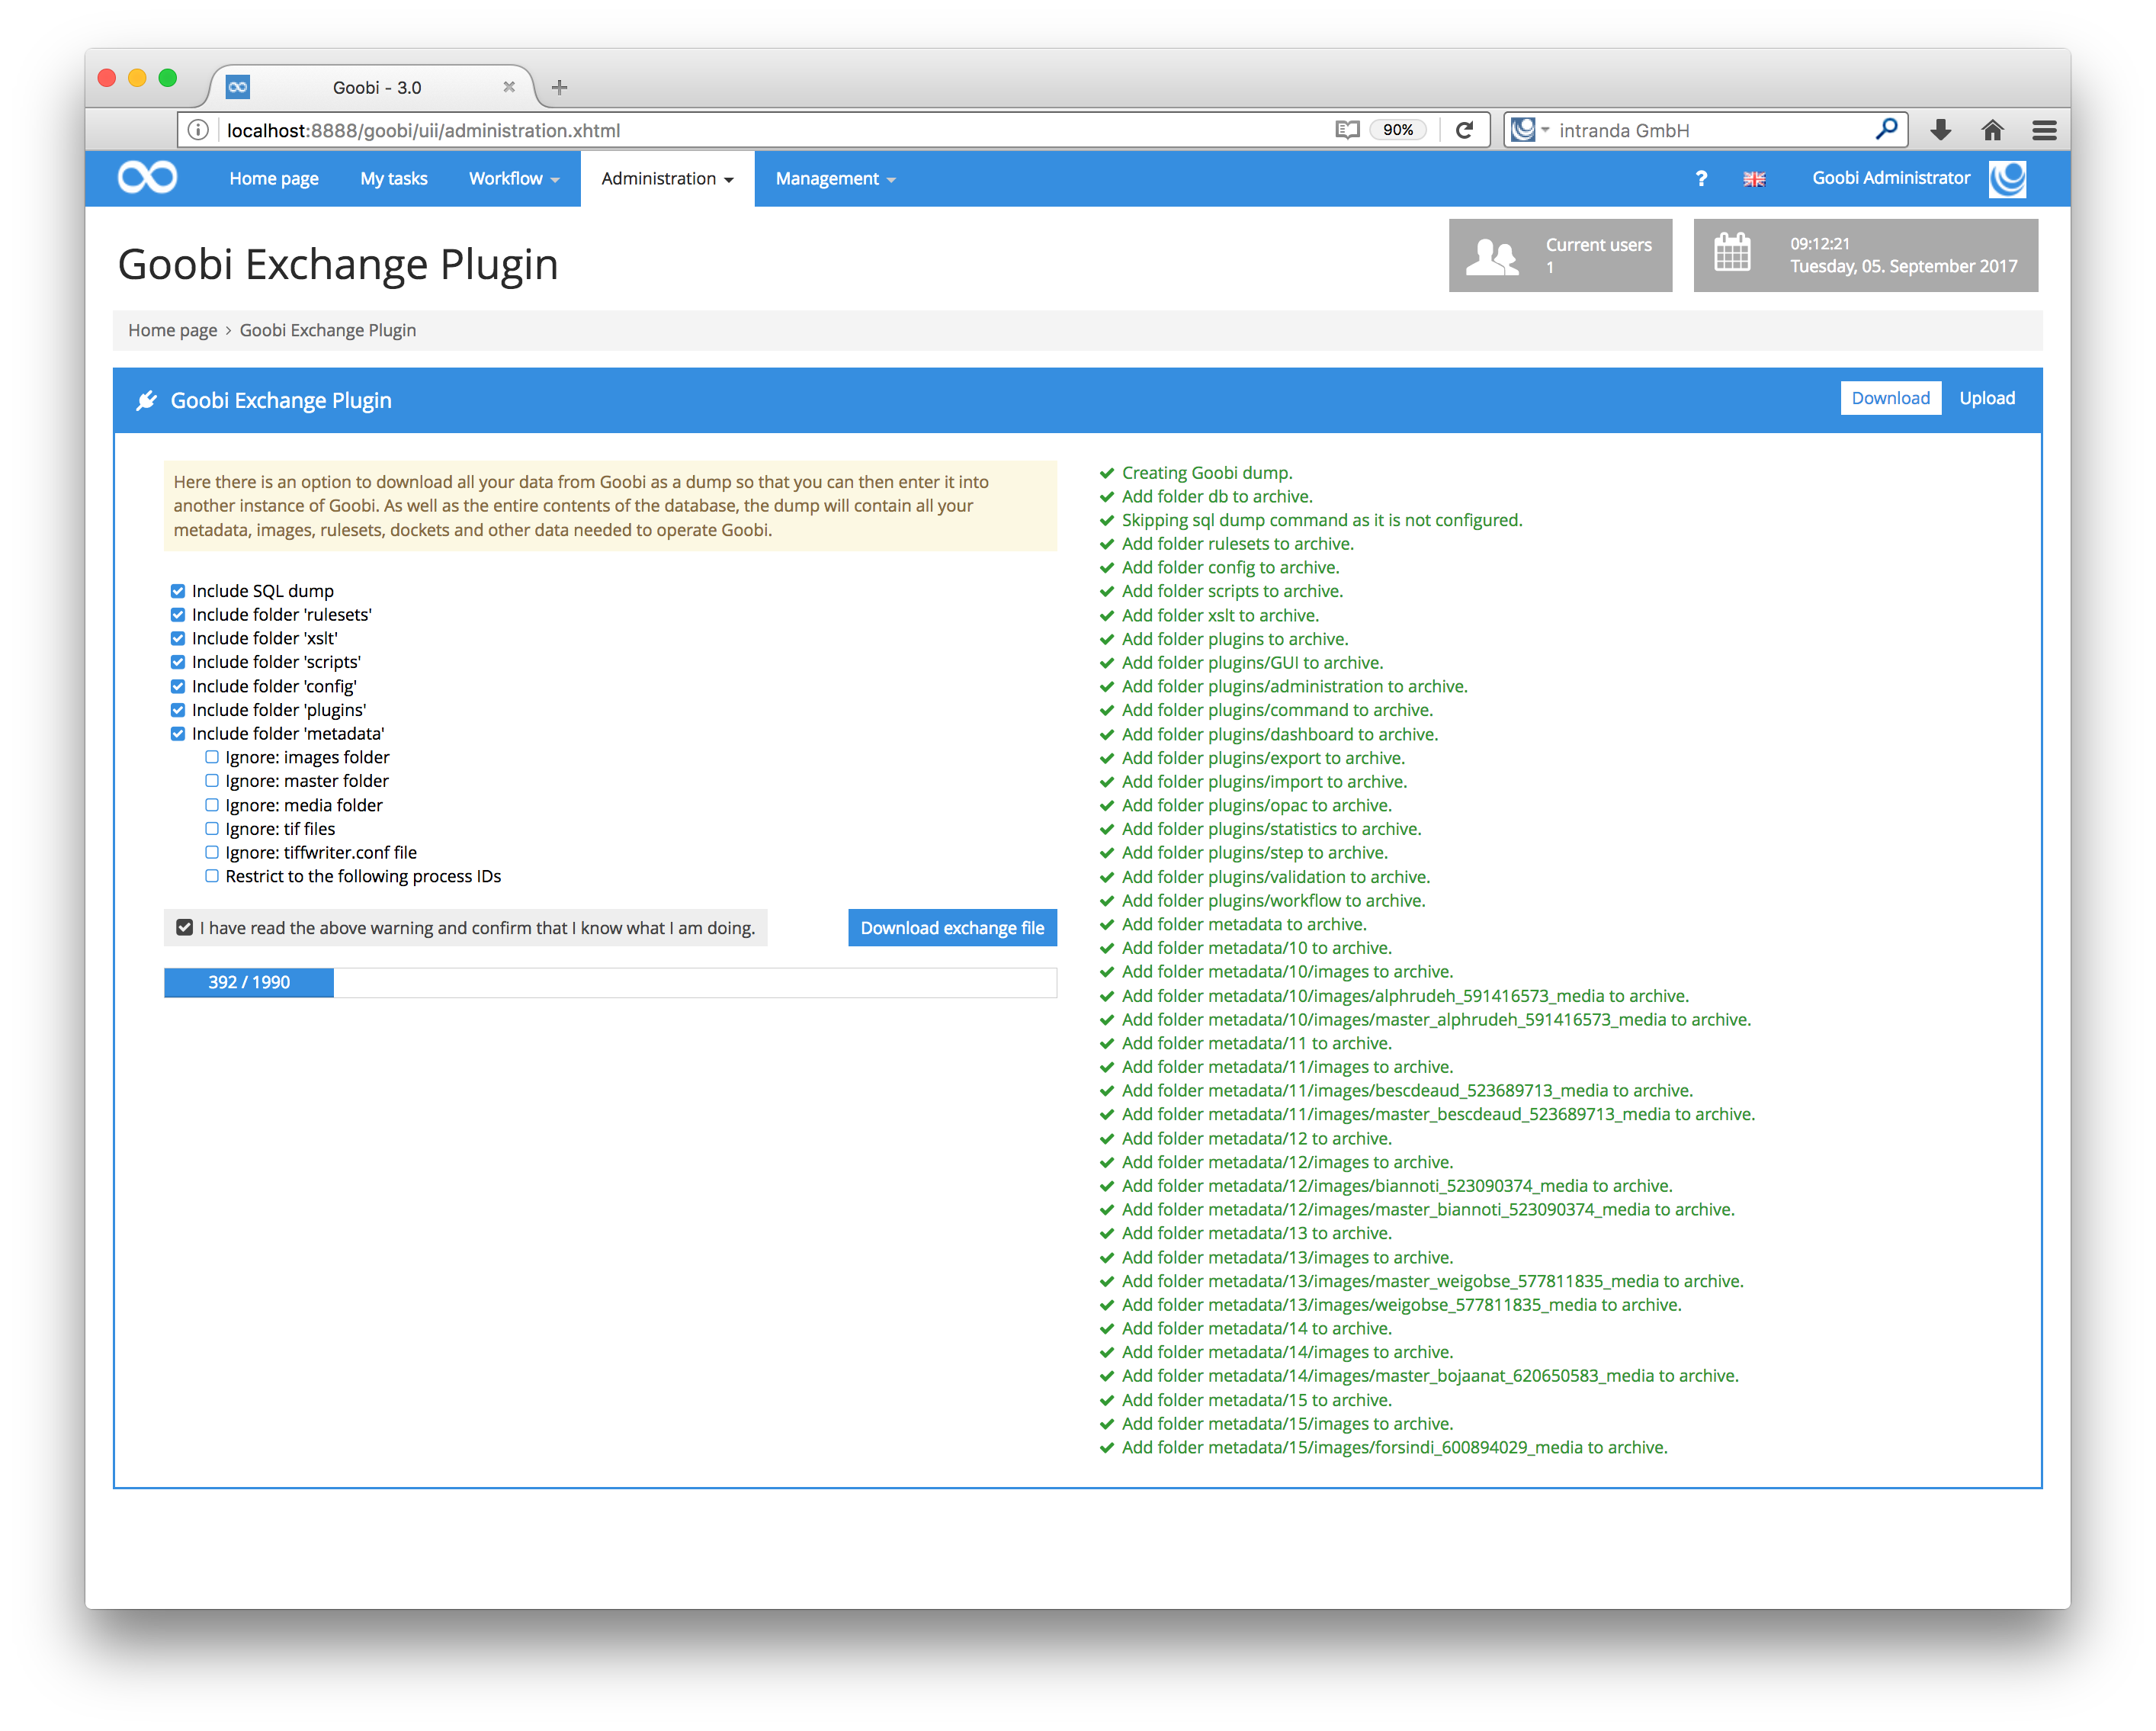
Task: Click the yellow dump description notice
Action: (610, 506)
